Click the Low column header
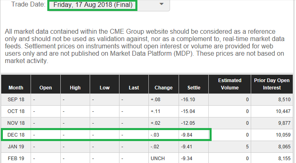This screenshot has width=296, height=163. (104, 87)
